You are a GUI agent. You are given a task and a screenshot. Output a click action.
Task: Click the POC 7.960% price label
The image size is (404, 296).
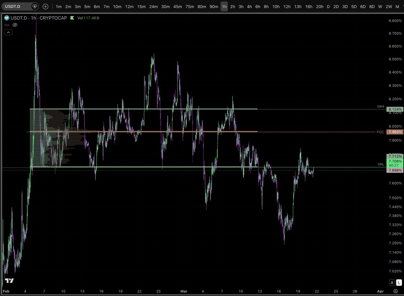pyautogui.click(x=395, y=132)
